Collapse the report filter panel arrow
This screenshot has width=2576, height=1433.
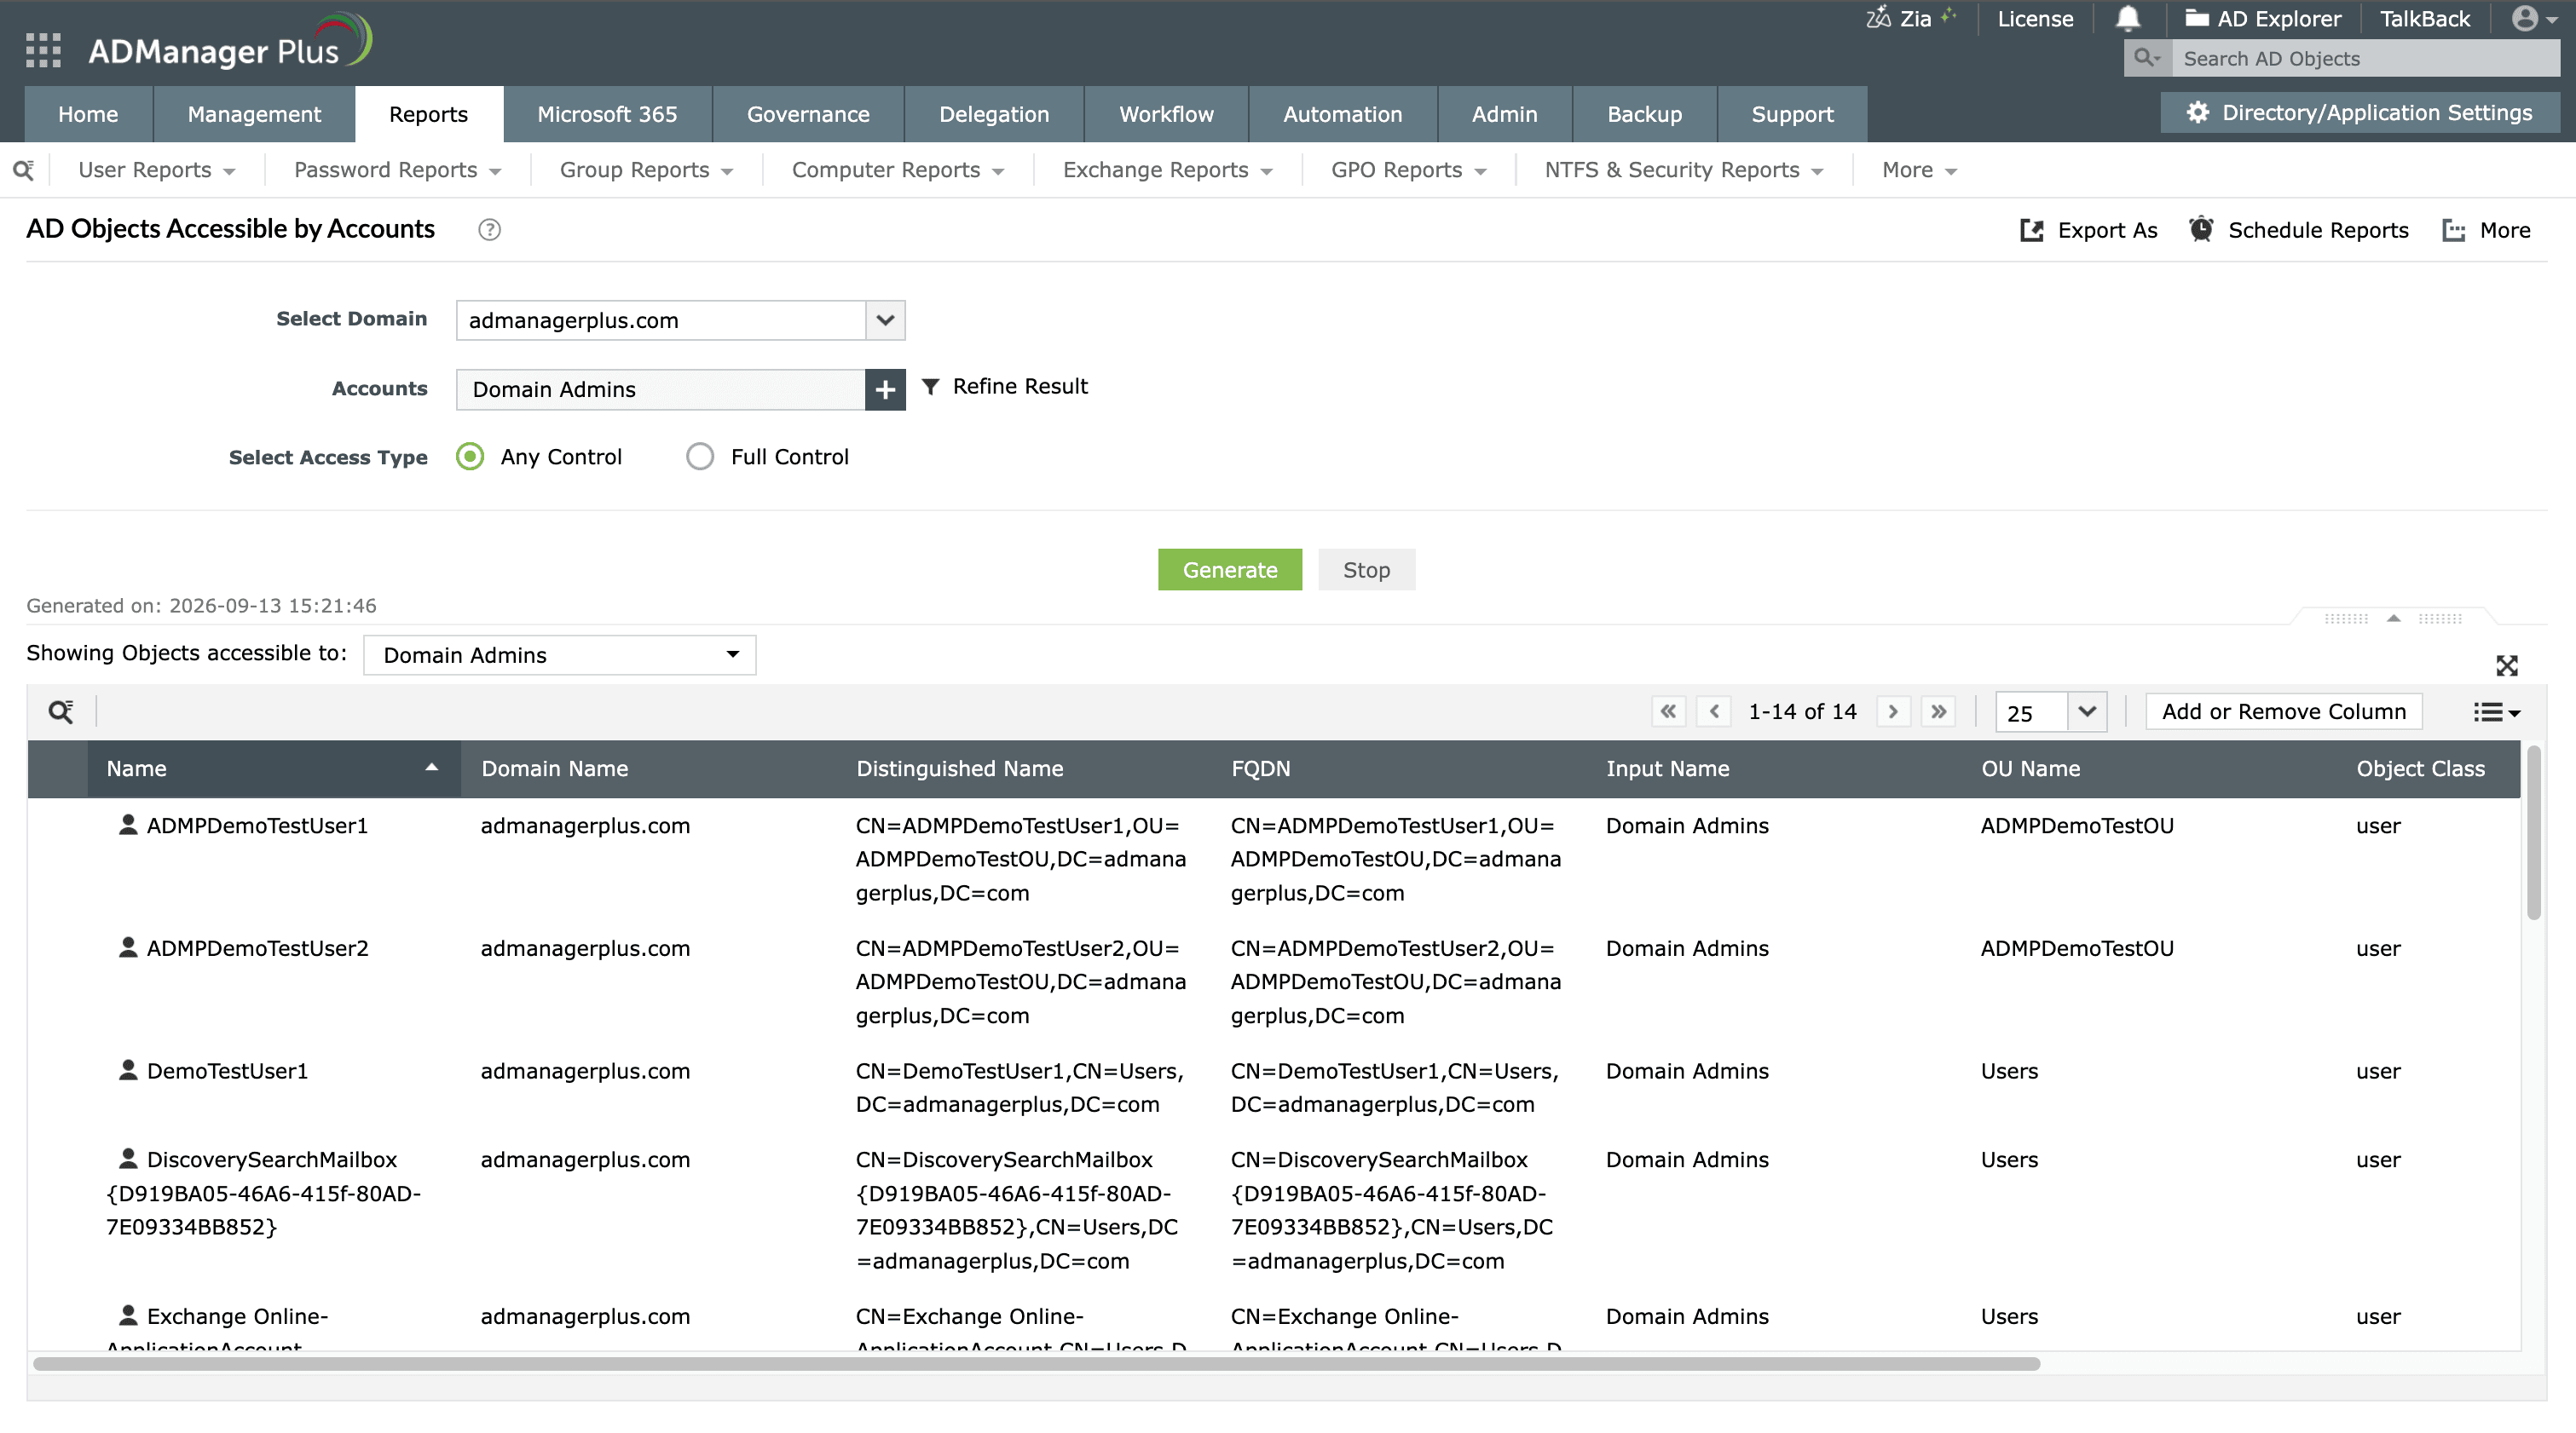pyautogui.click(x=2393, y=619)
